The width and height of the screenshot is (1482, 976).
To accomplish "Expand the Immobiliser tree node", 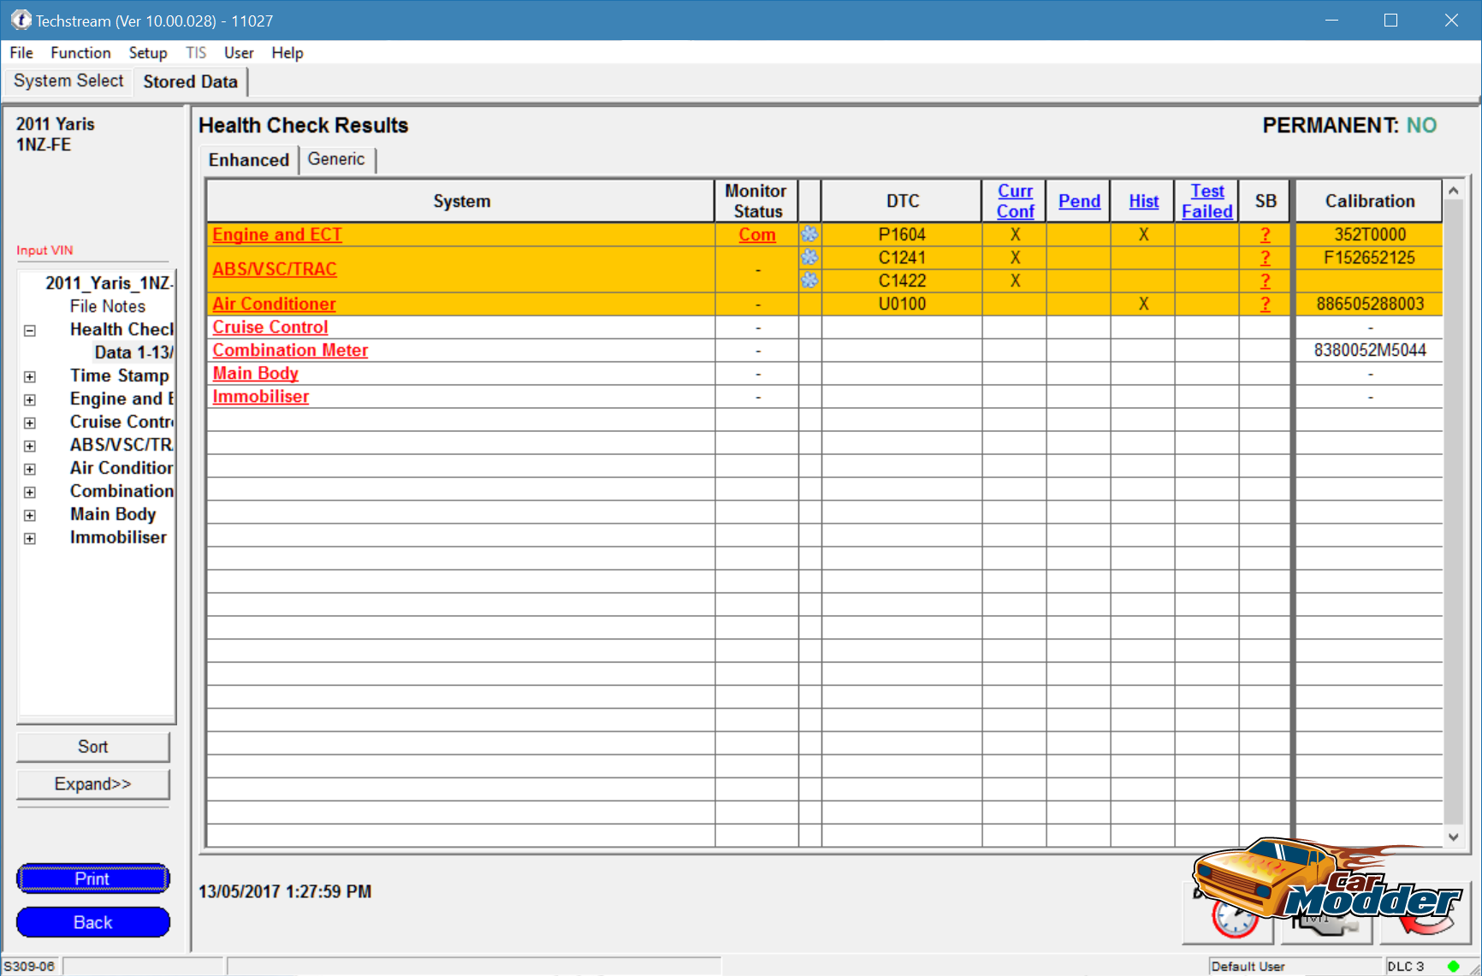I will tap(30, 538).
